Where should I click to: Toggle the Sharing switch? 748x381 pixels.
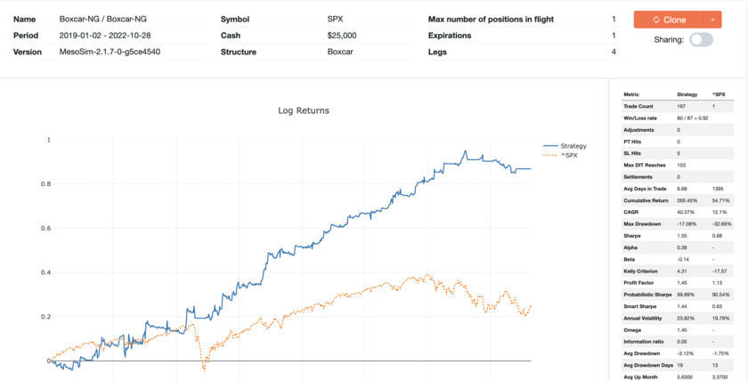tap(701, 40)
